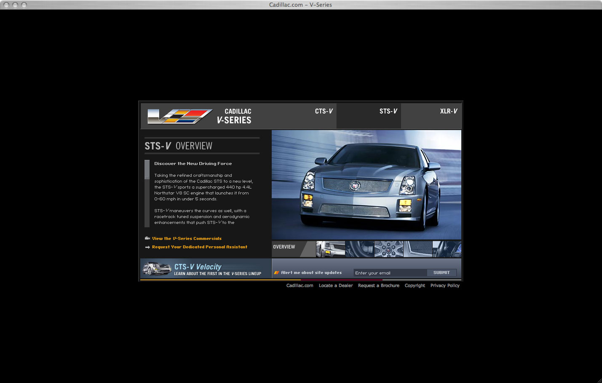602x383 pixels.
Task: Click the Enter your email field
Action: point(390,273)
